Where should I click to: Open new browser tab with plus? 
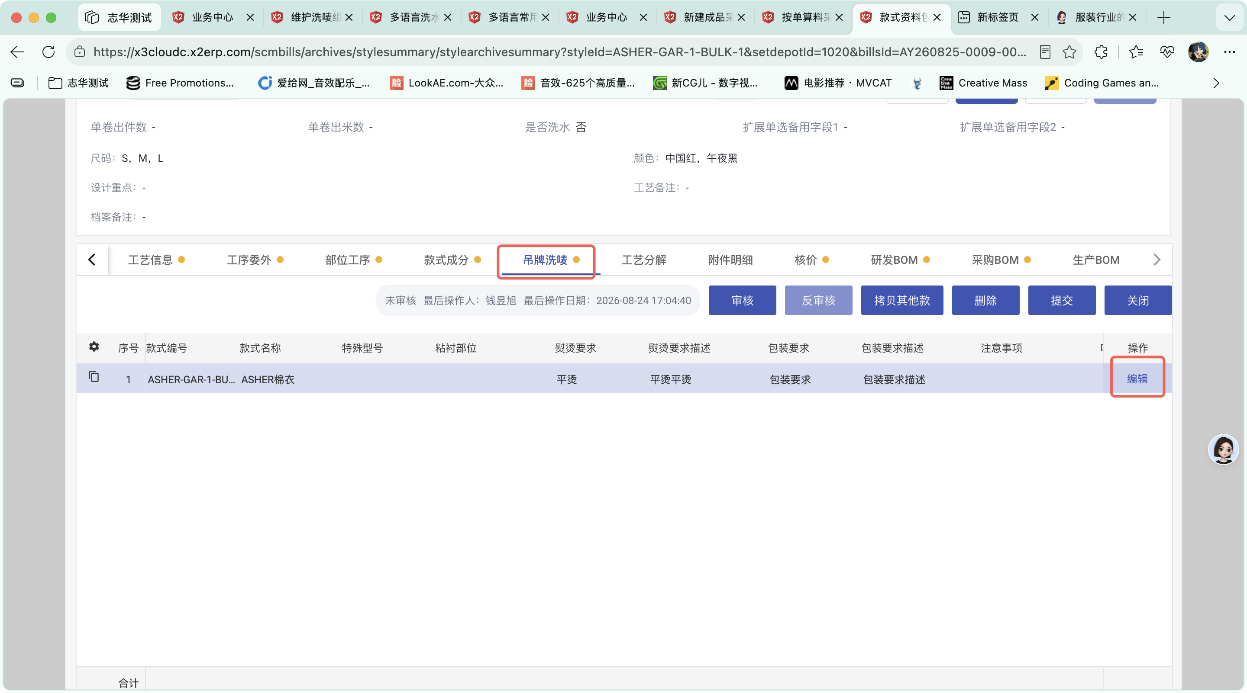click(x=1164, y=17)
